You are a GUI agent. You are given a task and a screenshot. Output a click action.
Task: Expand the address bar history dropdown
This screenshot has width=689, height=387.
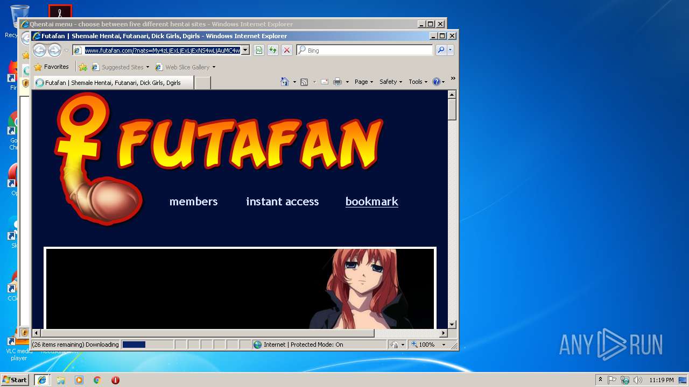click(245, 51)
